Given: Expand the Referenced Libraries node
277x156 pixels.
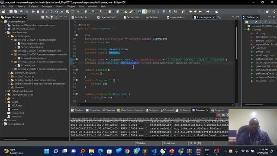Looking at the screenshot, I should (6, 91).
